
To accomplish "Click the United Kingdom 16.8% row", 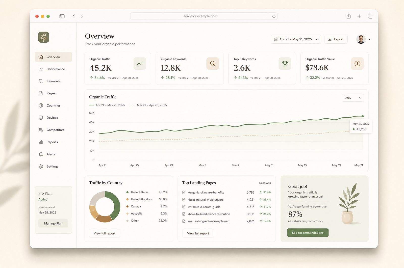I will click(147, 199).
